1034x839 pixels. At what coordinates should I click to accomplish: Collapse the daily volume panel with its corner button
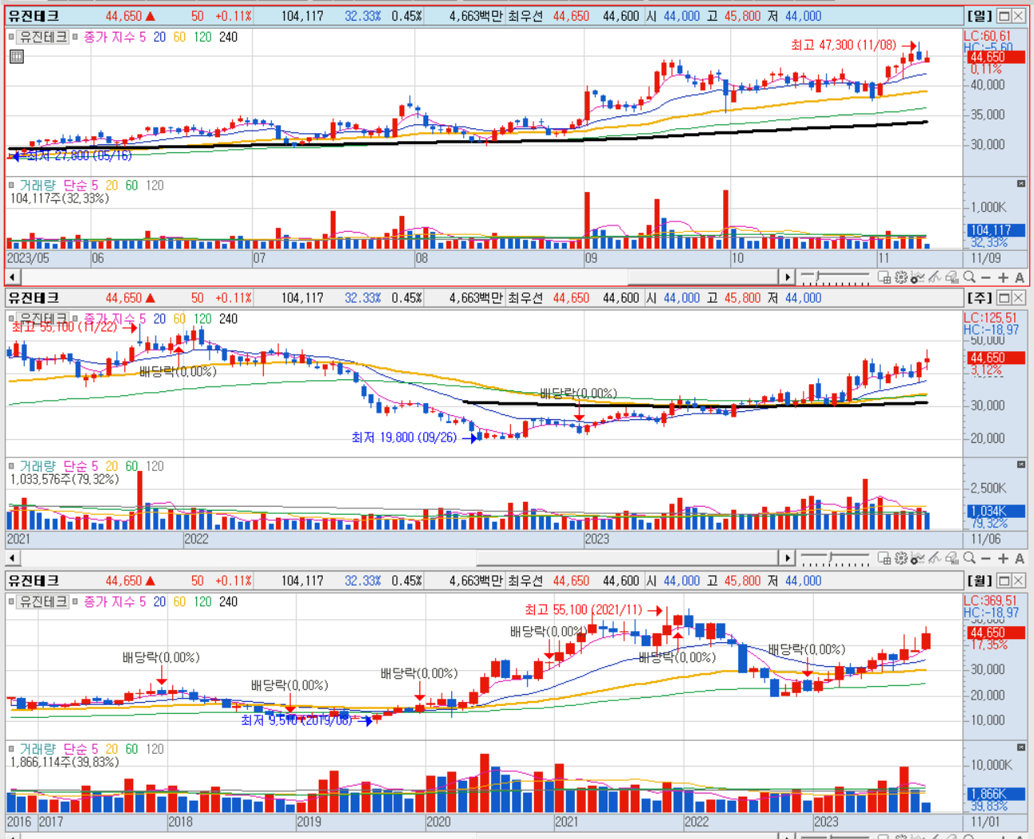click(x=1021, y=184)
